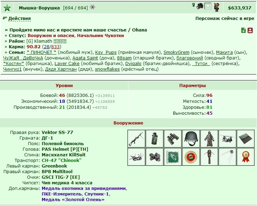Open ПКЕ-Измеритель item name
The width and height of the screenshot is (257, 206).
click(62, 194)
